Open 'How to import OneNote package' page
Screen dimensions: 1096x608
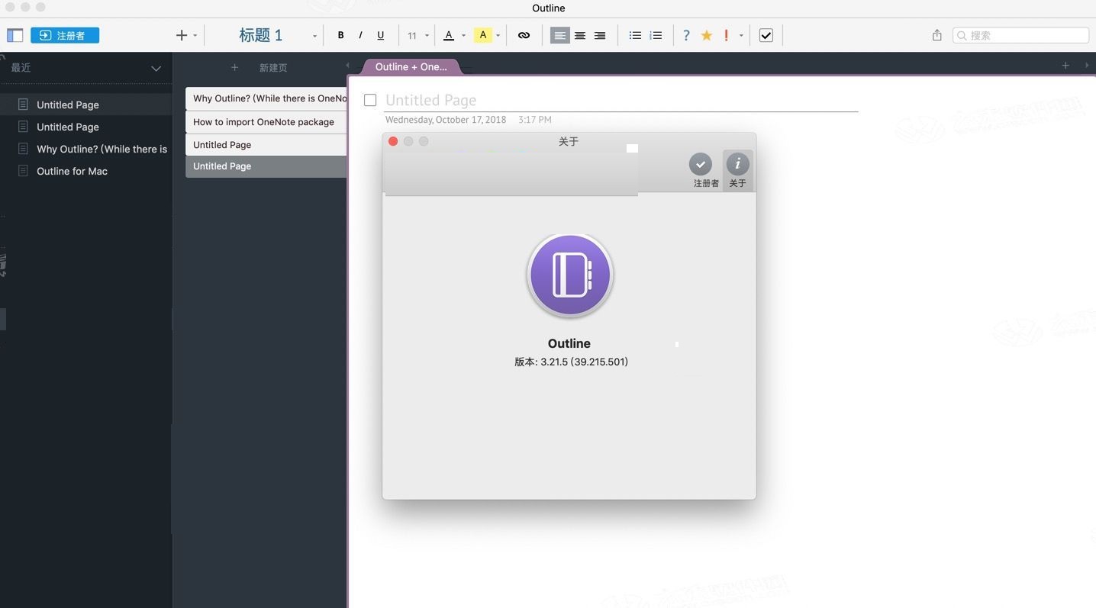click(266, 122)
